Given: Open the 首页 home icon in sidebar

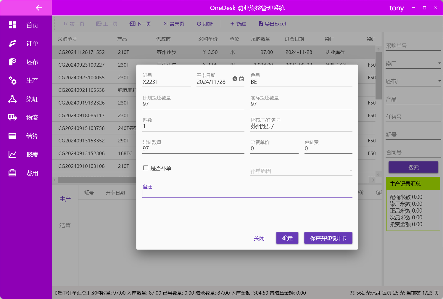Looking at the screenshot, I should click(12, 25).
